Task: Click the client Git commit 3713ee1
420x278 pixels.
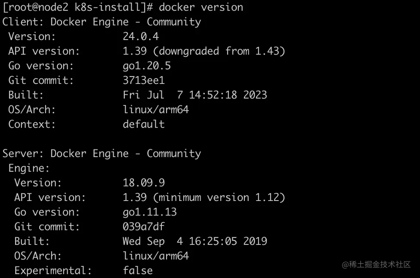Action: click(144, 80)
